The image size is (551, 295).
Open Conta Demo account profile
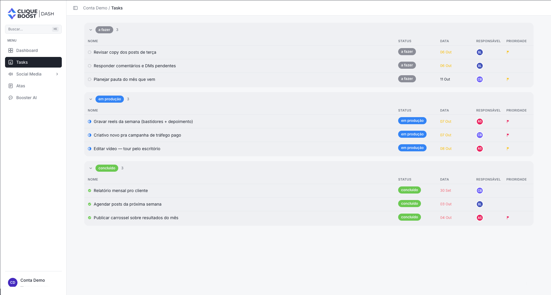click(x=33, y=282)
